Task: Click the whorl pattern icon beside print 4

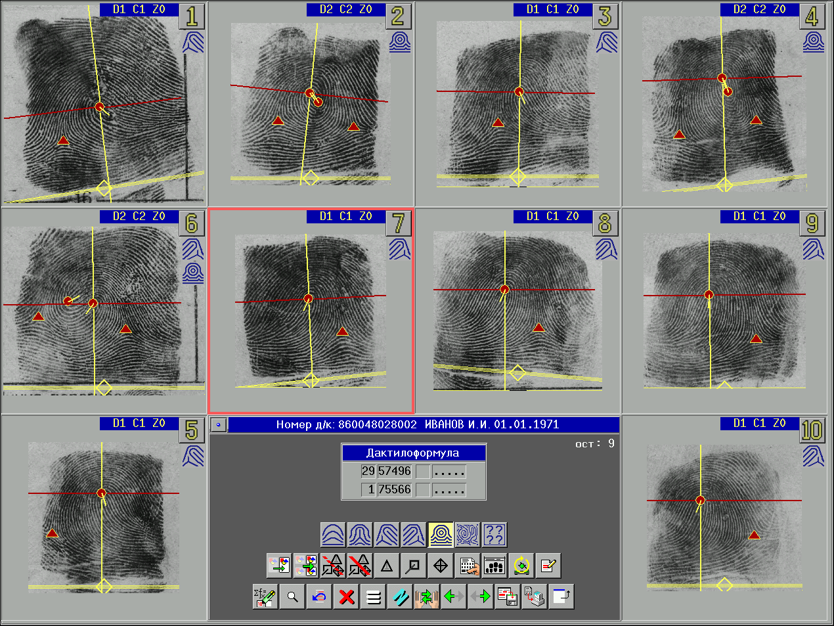Action: point(814,43)
